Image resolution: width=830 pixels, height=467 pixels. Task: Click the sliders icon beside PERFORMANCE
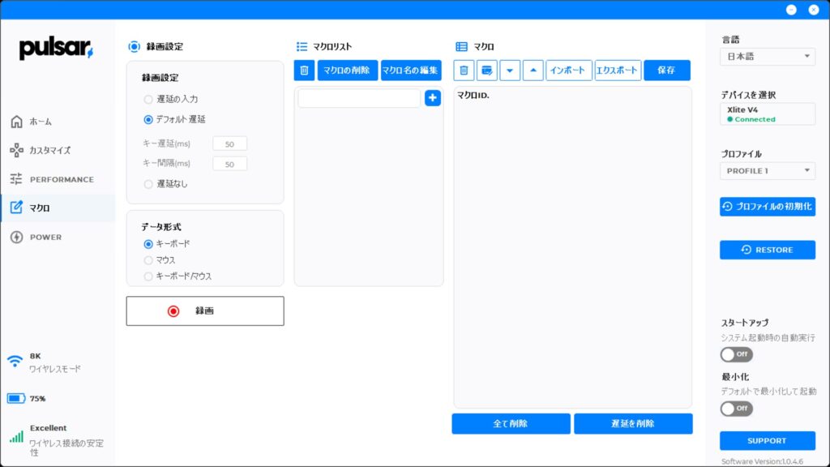(x=16, y=179)
